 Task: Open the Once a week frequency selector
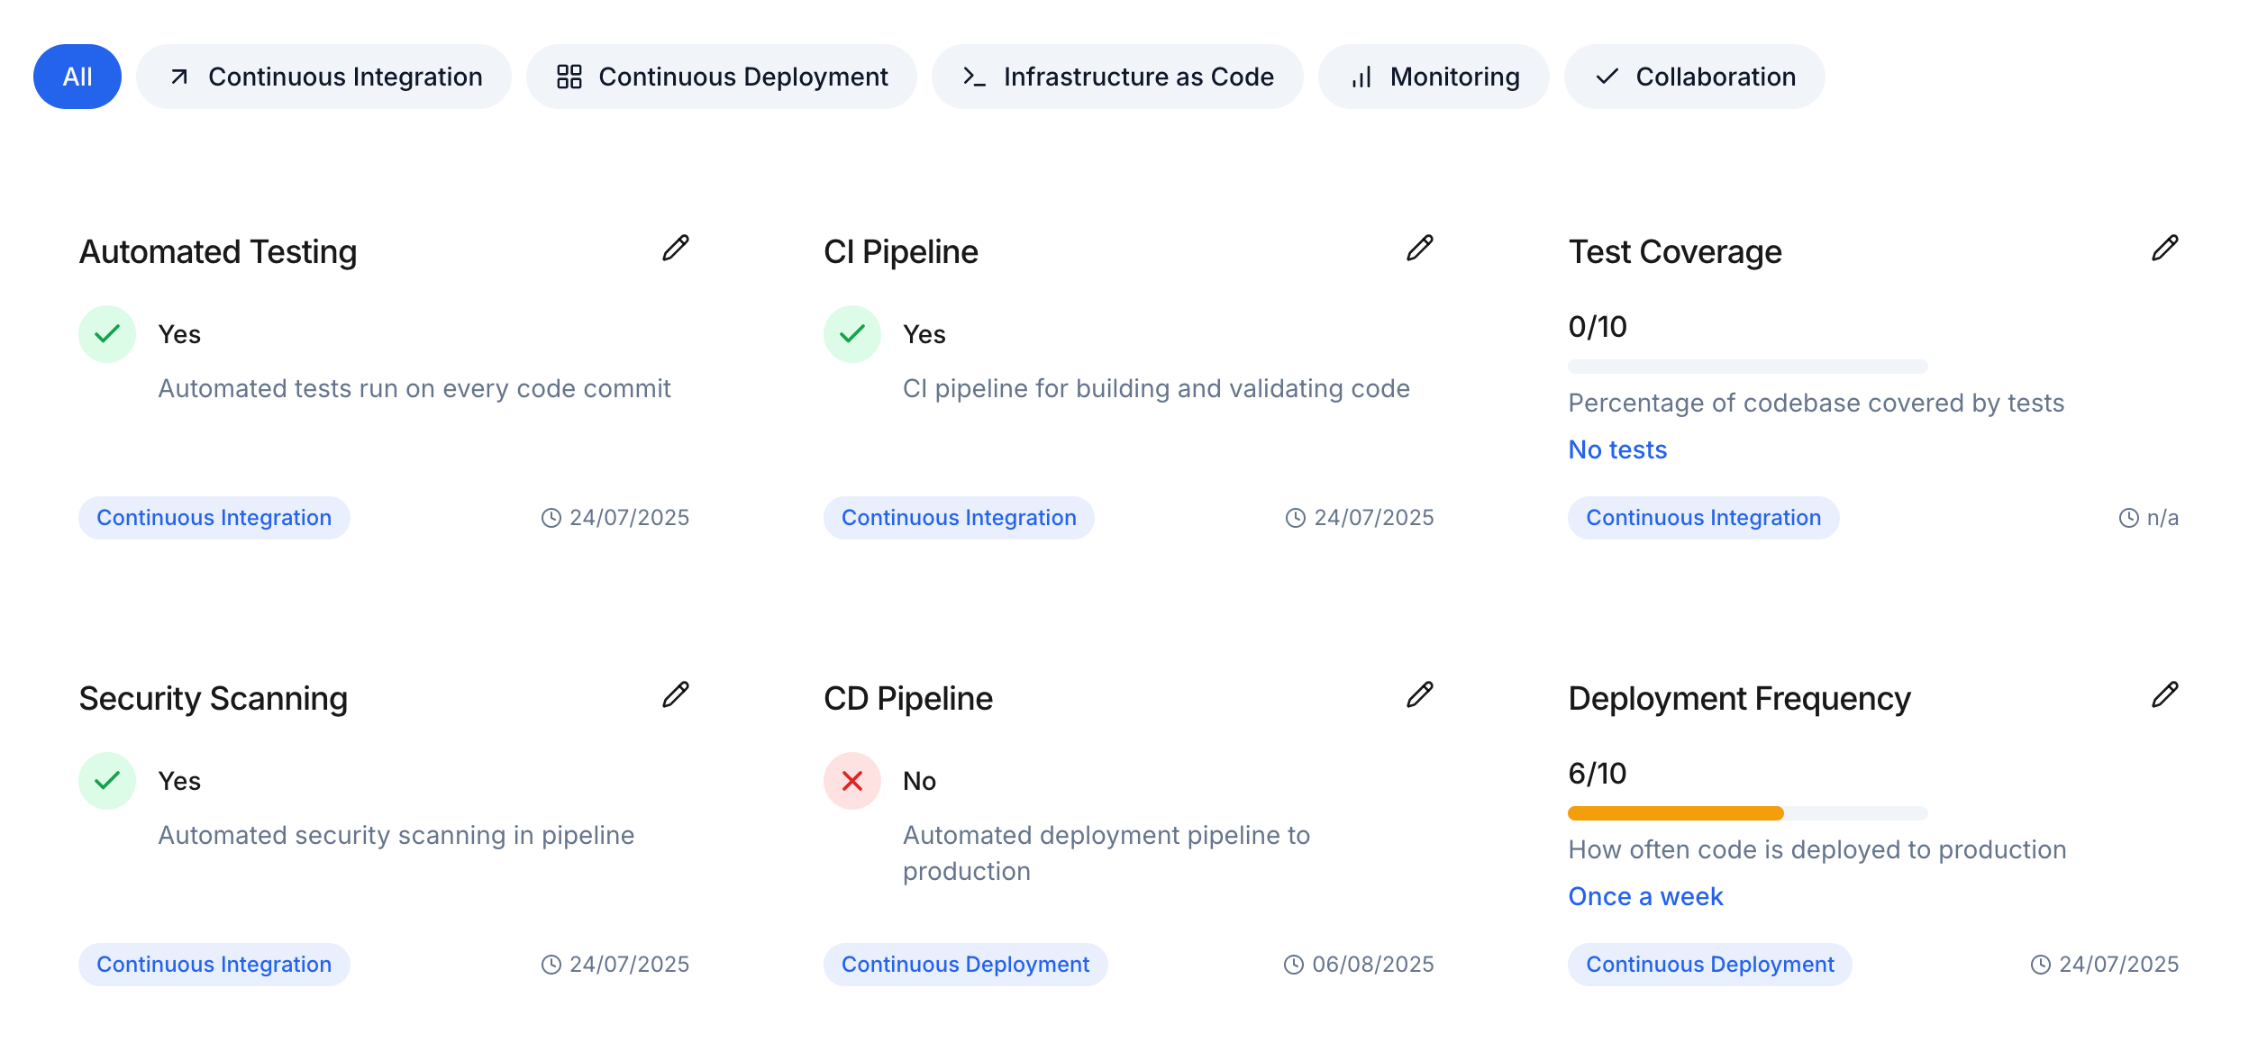[1645, 896]
